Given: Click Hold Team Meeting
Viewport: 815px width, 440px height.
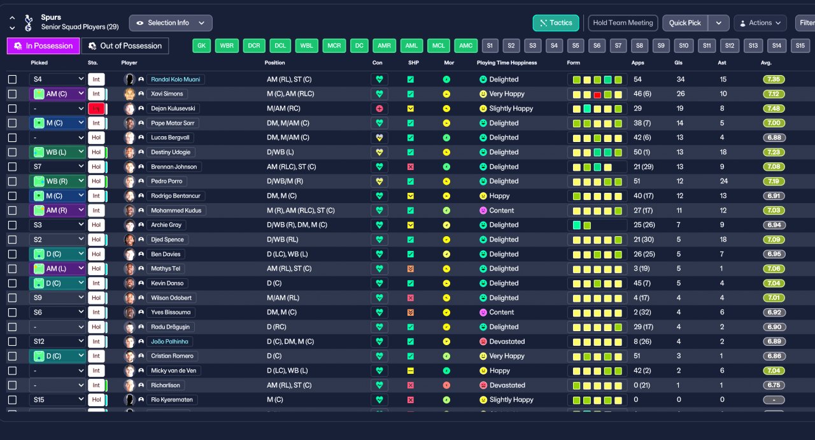Looking at the screenshot, I should (x=623, y=23).
